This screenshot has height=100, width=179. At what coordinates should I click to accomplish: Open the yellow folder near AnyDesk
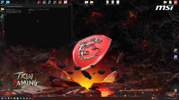coord(165,2)
